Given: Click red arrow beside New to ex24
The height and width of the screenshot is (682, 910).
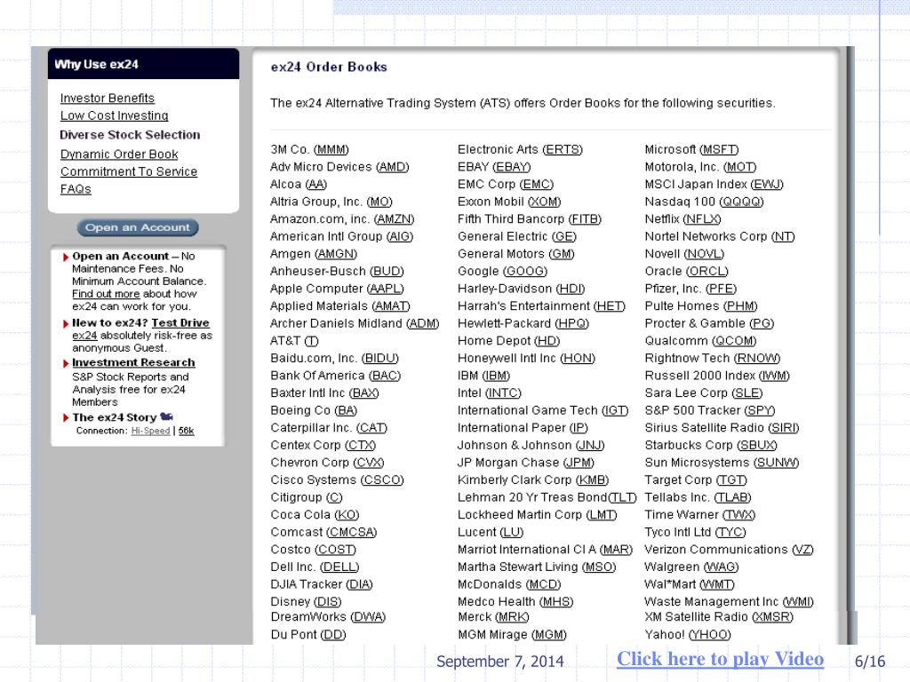Looking at the screenshot, I should [66, 323].
